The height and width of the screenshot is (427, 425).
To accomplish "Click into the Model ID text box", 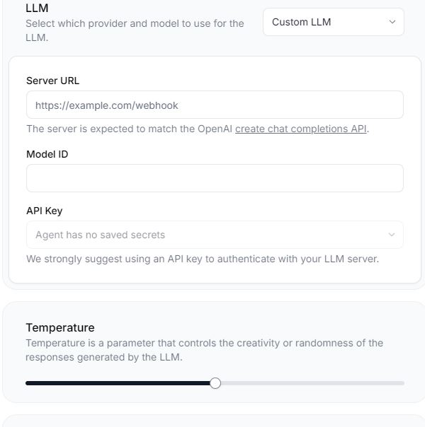I will (215, 178).
